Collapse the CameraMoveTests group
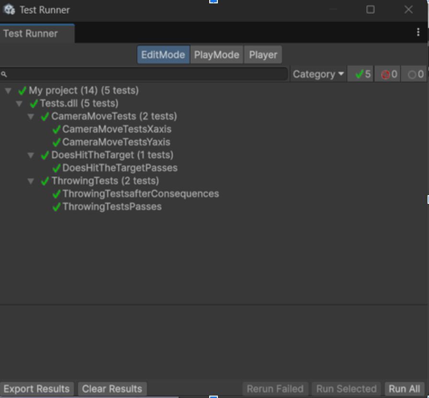 31,116
